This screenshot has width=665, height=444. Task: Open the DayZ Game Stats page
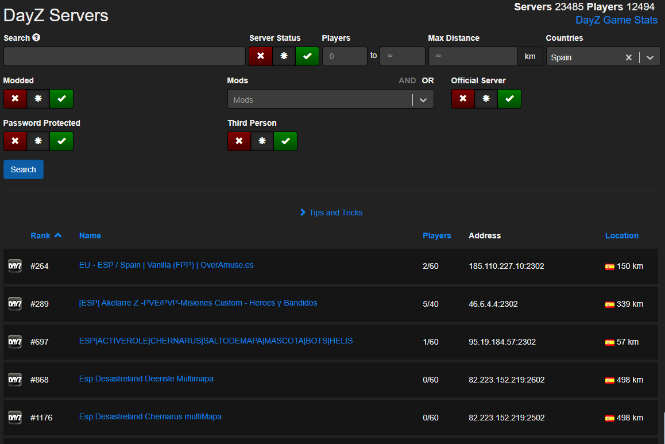pos(616,20)
